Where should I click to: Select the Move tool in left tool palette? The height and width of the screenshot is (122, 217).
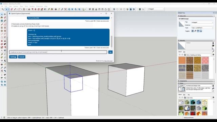2,41
